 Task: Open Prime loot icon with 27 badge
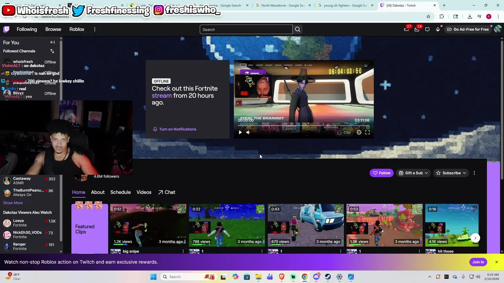point(406,29)
